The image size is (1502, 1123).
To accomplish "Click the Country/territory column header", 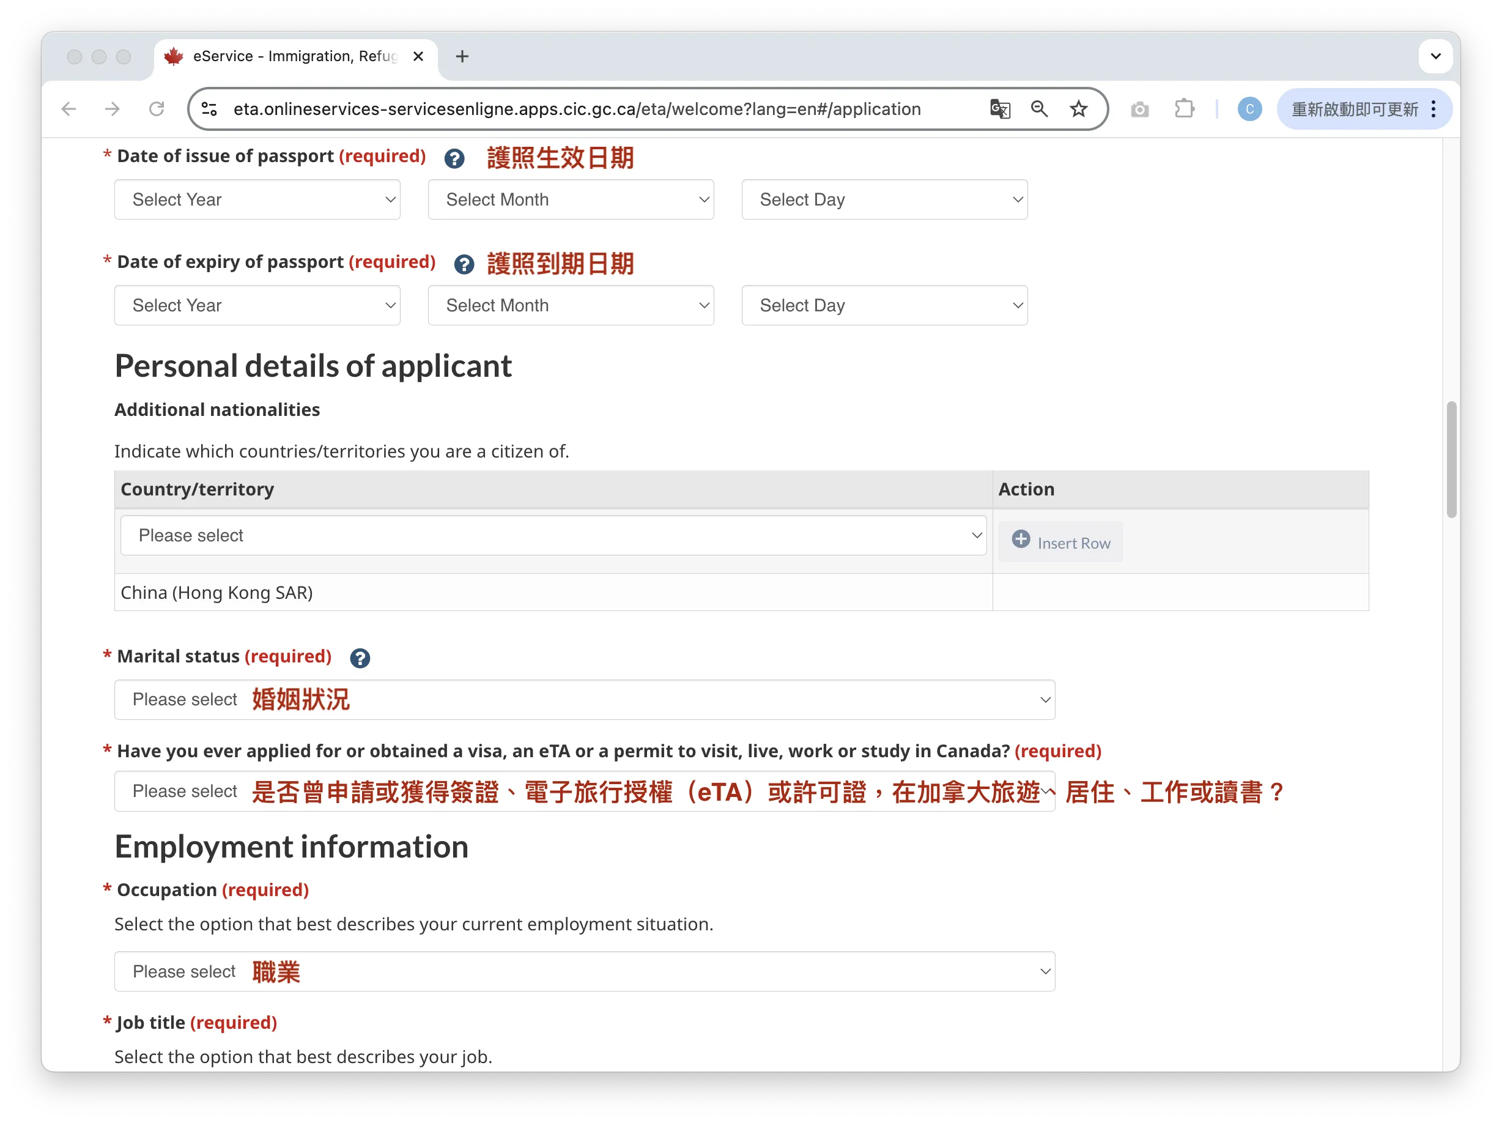I will click(x=553, y=489).
